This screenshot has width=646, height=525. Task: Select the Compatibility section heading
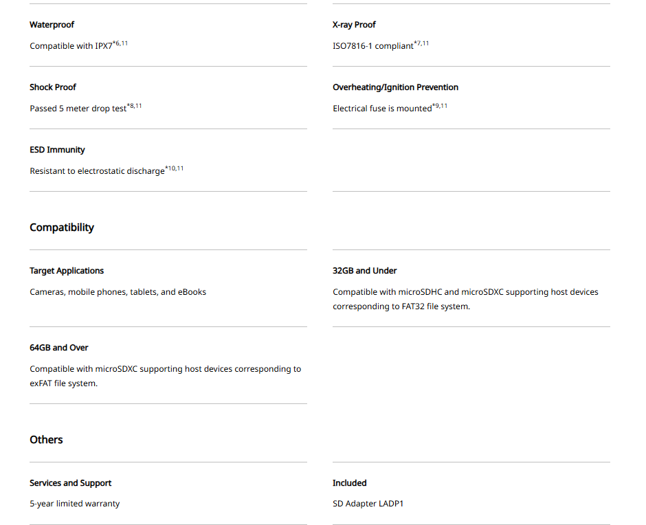pyautogui.click(x=62, y=227)
